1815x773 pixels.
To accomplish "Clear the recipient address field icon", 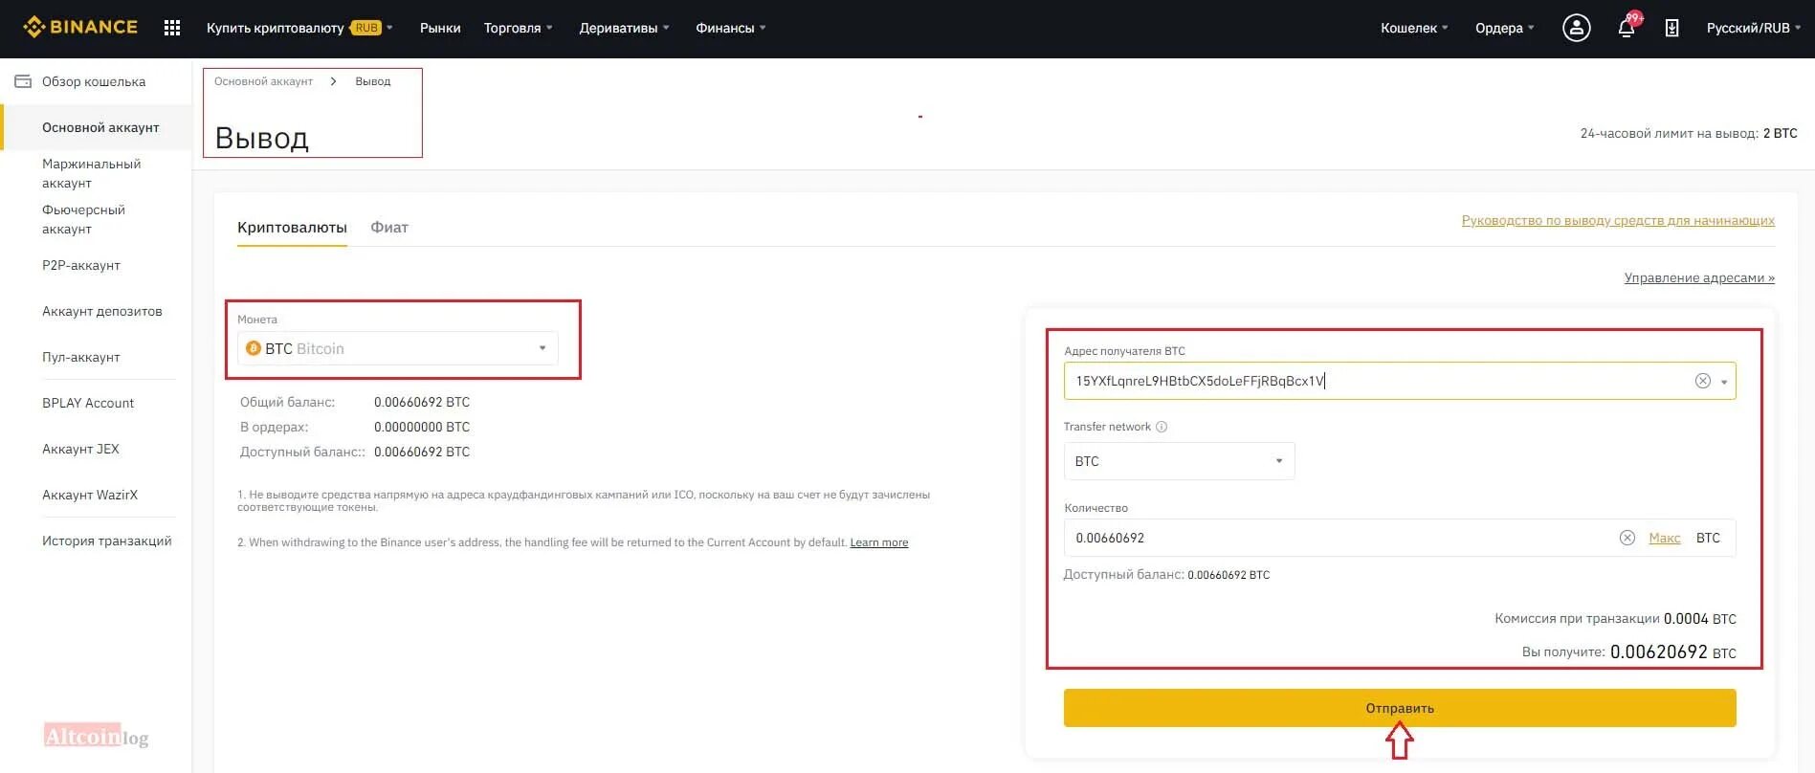I will pos(1702,381).
